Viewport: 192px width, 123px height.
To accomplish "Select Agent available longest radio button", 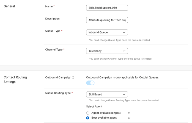I will click(x=88, y=113).
